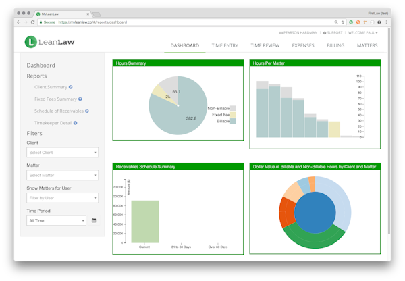Click the browser back arrow
Screen dimensions: 405x281
point(18,22)
